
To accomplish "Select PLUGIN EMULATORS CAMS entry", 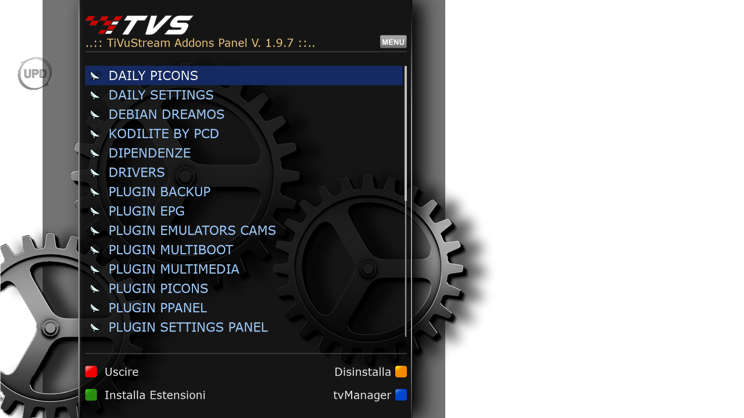I will coord(244,230).
